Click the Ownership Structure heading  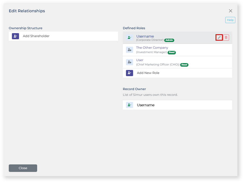point(26,28)
